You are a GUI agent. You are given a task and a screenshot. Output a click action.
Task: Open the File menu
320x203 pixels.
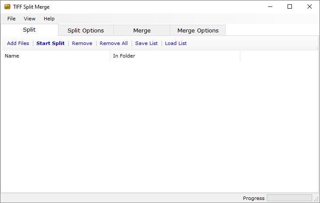[x=11, y=19]
